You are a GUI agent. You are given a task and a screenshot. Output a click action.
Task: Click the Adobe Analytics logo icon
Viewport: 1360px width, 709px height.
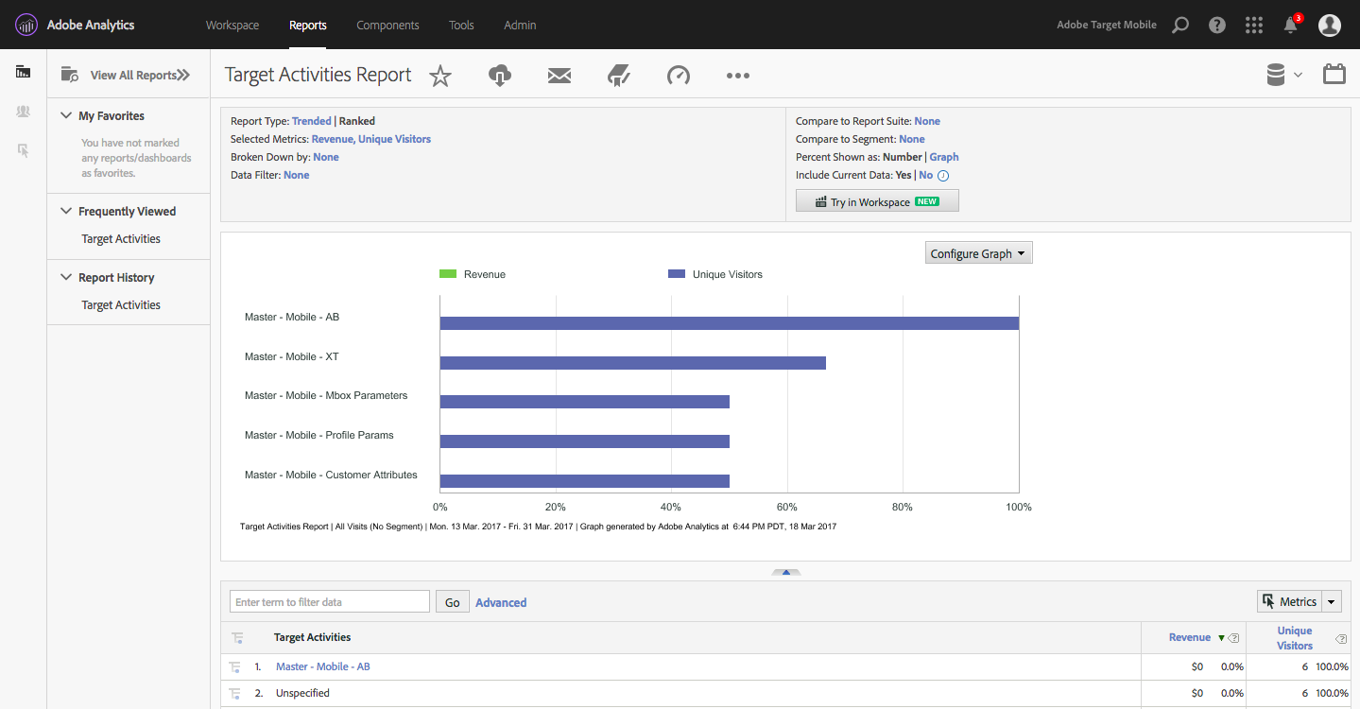(26, 25)
